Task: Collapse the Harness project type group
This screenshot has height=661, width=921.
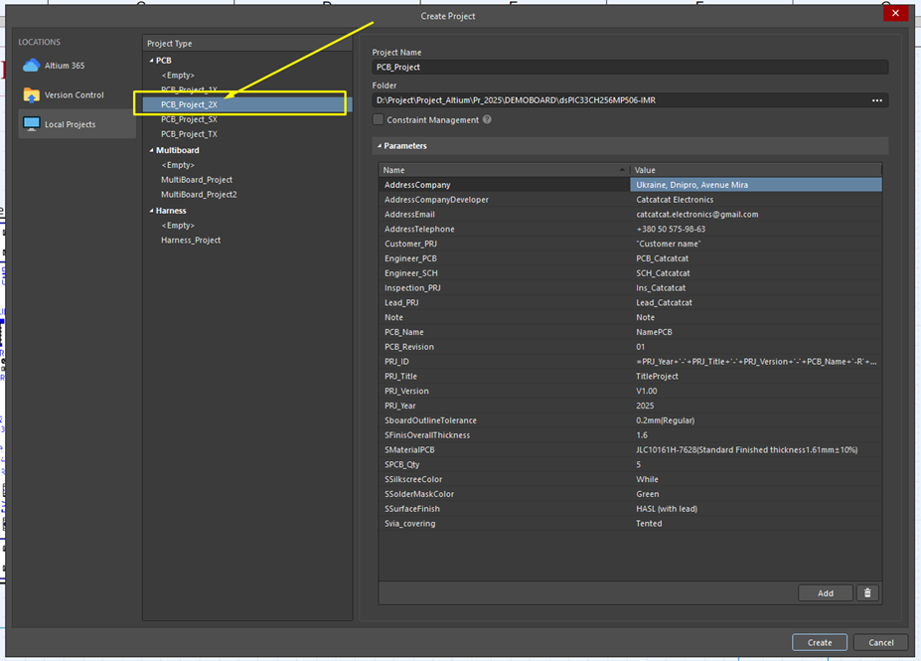Action: pyautogui.click(x=151, y=211)
